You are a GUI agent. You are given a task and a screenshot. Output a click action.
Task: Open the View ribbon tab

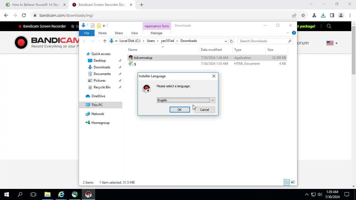click(134, 33)
